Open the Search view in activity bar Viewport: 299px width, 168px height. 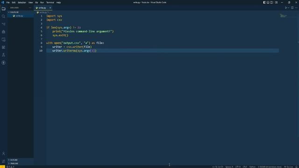(x=3, y=16)
